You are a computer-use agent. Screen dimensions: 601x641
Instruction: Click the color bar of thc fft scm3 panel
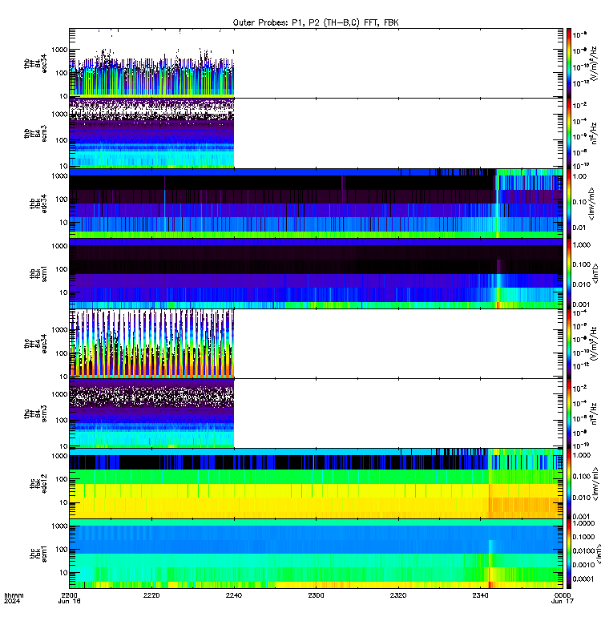point(569,413)
